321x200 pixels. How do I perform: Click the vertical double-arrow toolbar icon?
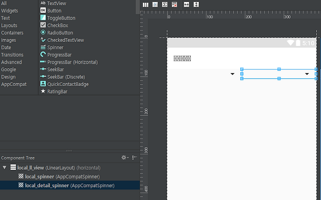[x=196, y=4]
